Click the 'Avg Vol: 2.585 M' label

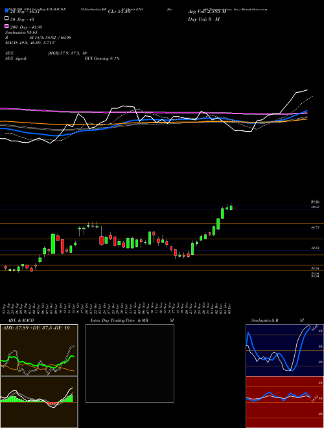tap(207, 12)
